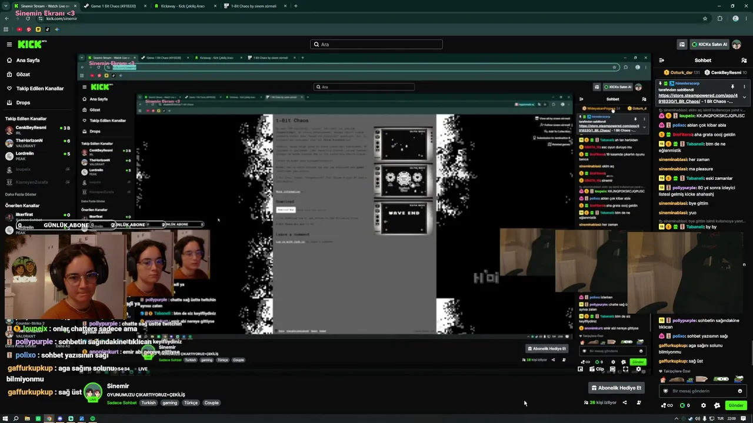Open the pinned Steam store link

click(x=698, y=99)
